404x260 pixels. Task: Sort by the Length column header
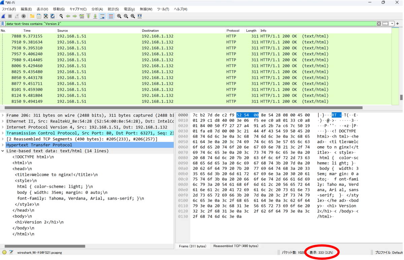(251, 30)
